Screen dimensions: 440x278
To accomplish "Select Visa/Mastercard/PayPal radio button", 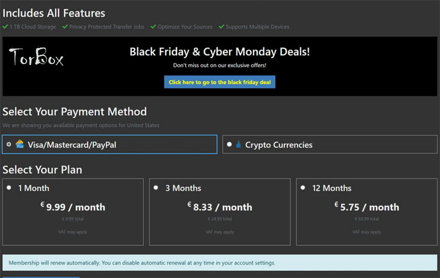I will click(x=9, y=144).
